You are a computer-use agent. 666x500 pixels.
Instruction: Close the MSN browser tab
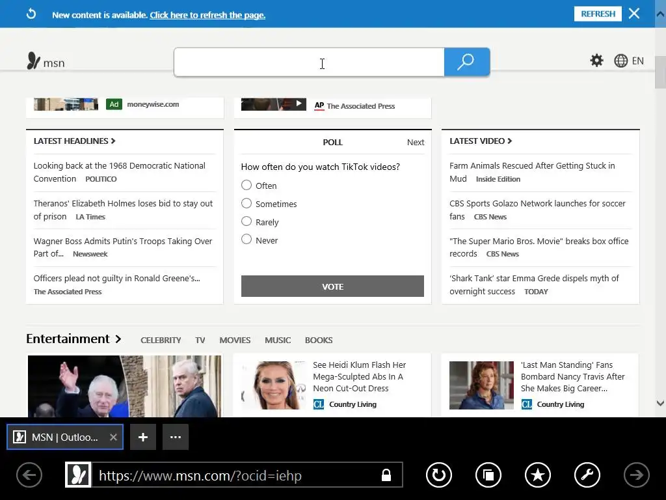coord(113,437)
